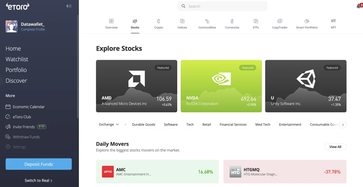Switch to Indices tab label
This screenshot has height=187, width=363.
tap(182, 27)
